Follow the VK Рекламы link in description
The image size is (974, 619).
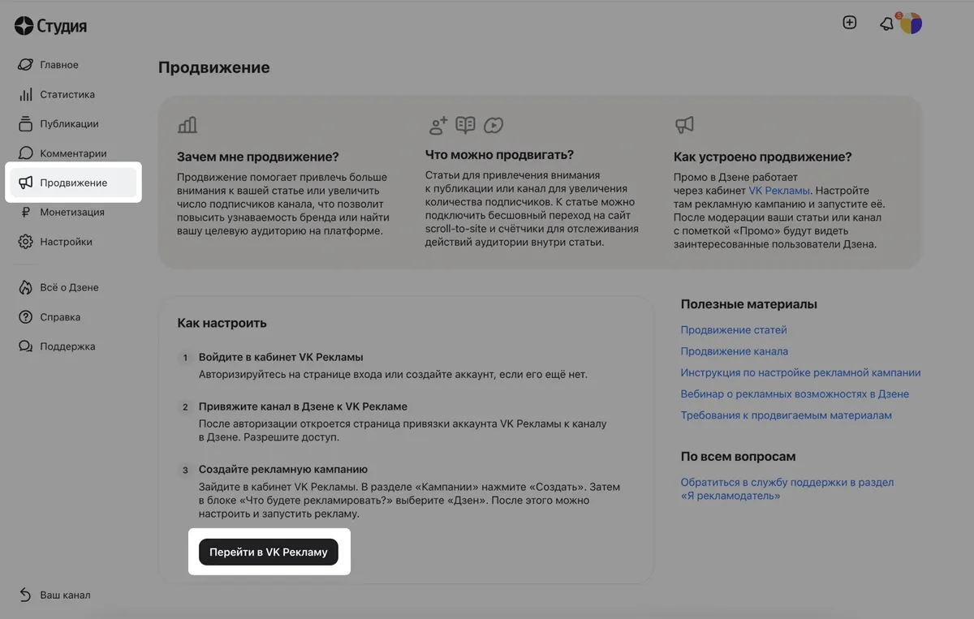pos(779,190)
